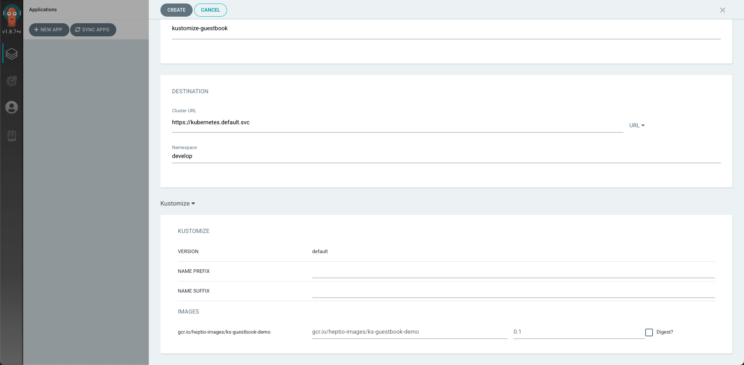This screenshot has height=365, width=744.
Task: Open the User Info profile icon
Action: (12, 107)
